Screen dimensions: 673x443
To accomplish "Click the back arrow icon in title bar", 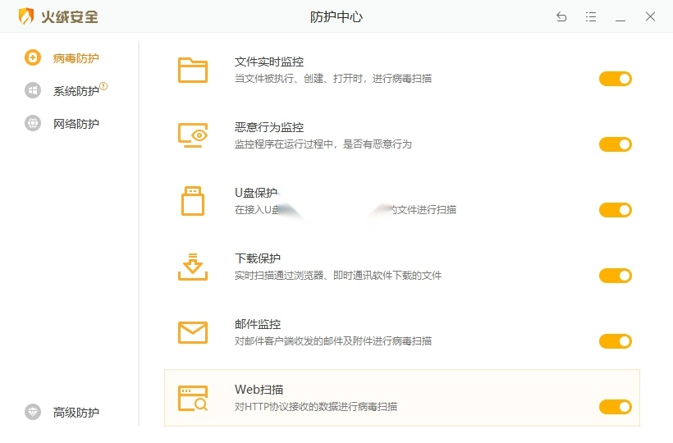I will click(561, 16).
